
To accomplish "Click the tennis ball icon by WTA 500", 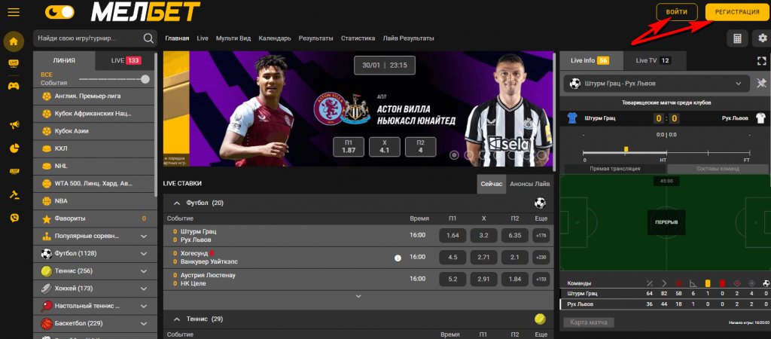I will (x=47, y=184).
